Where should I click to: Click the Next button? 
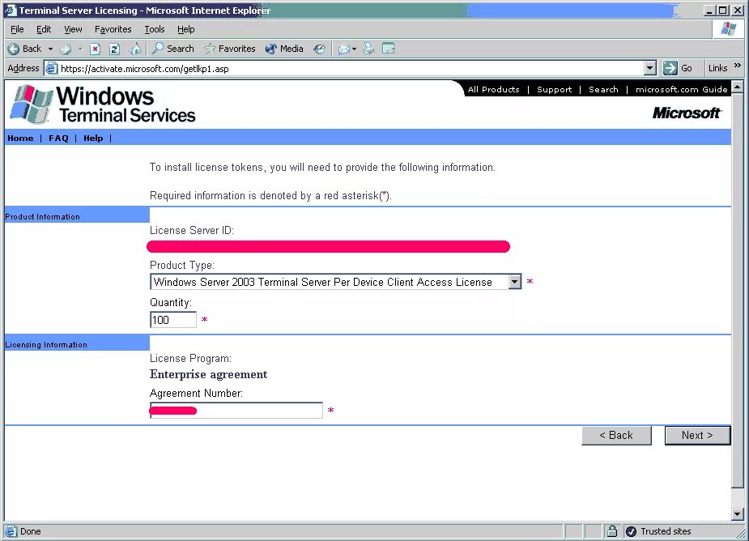point(697,435)
